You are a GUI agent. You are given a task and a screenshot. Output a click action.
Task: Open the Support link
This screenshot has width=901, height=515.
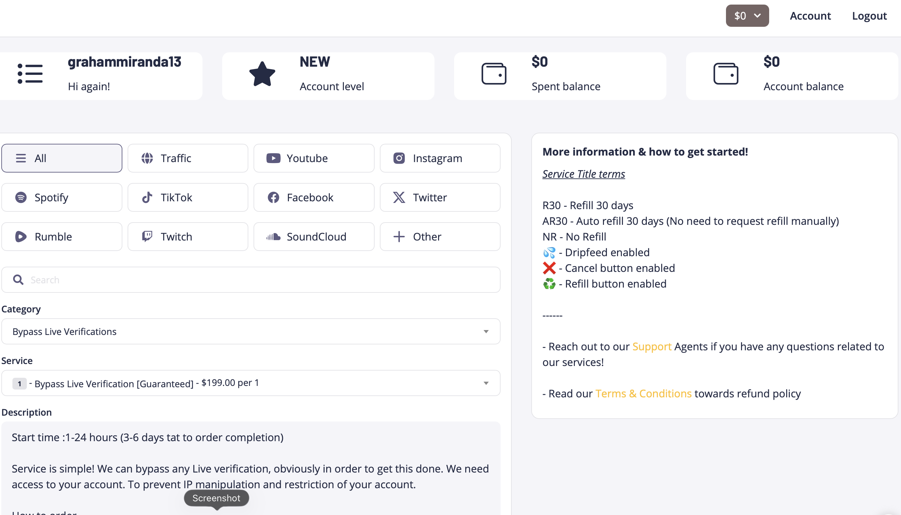[652, 347]
